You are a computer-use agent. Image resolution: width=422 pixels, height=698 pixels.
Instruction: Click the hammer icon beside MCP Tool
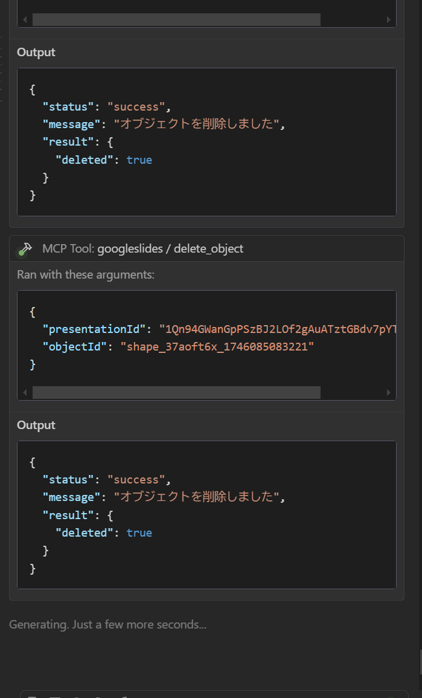(25, 249)
